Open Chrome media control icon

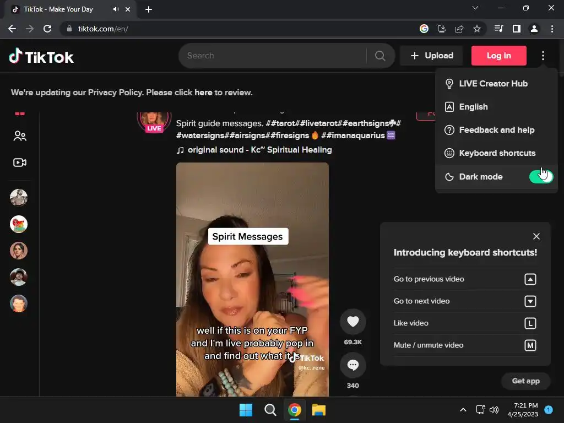(x=499, y=29)
